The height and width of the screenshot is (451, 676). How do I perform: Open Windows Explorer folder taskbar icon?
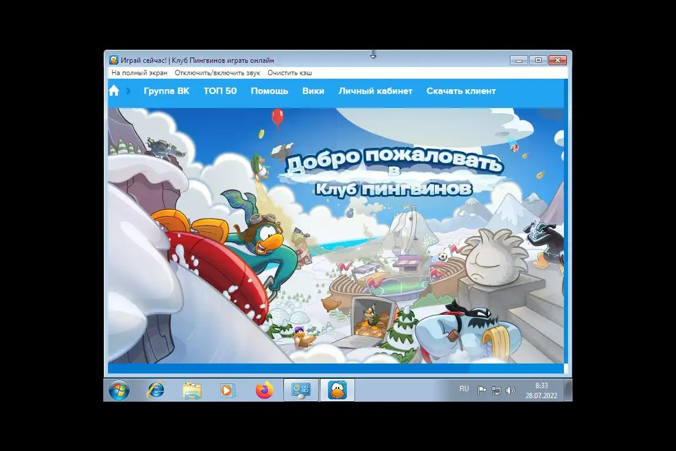(x=191, y=391)
